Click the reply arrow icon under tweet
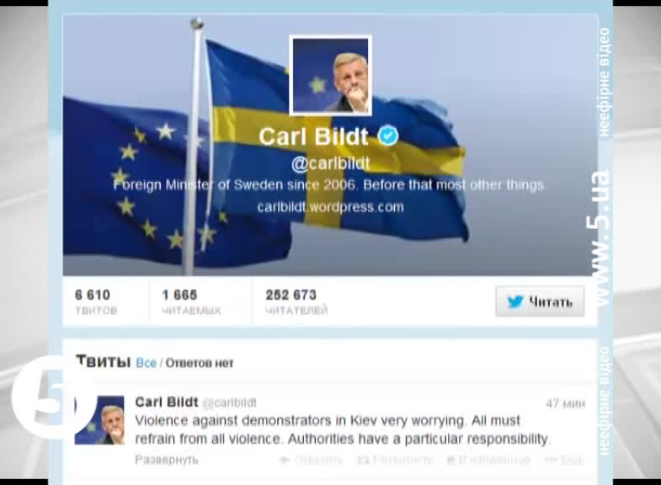 (x=285, y=460)
